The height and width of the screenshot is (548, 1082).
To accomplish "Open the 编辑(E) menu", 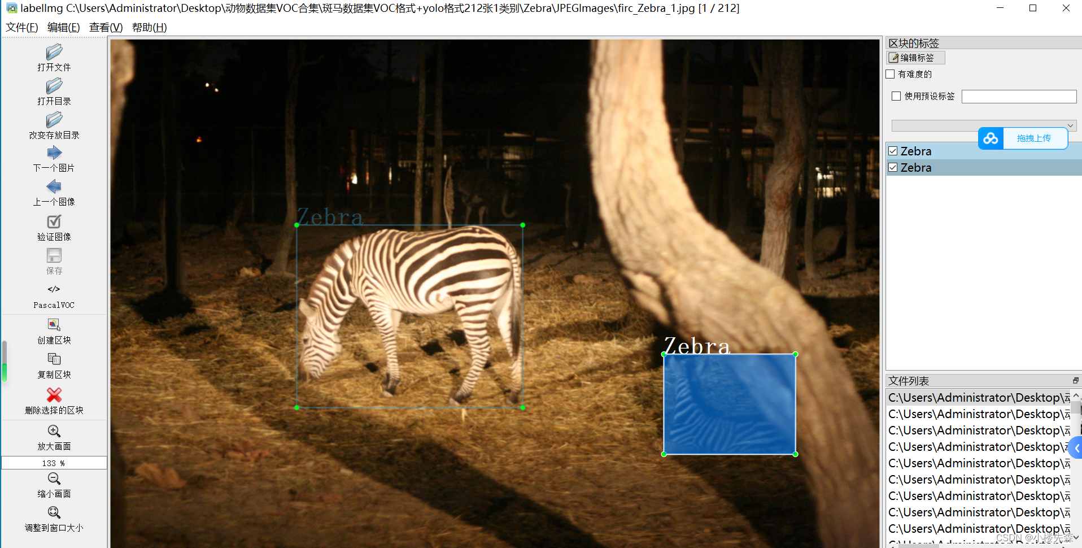I will click(x=64, y=27).
